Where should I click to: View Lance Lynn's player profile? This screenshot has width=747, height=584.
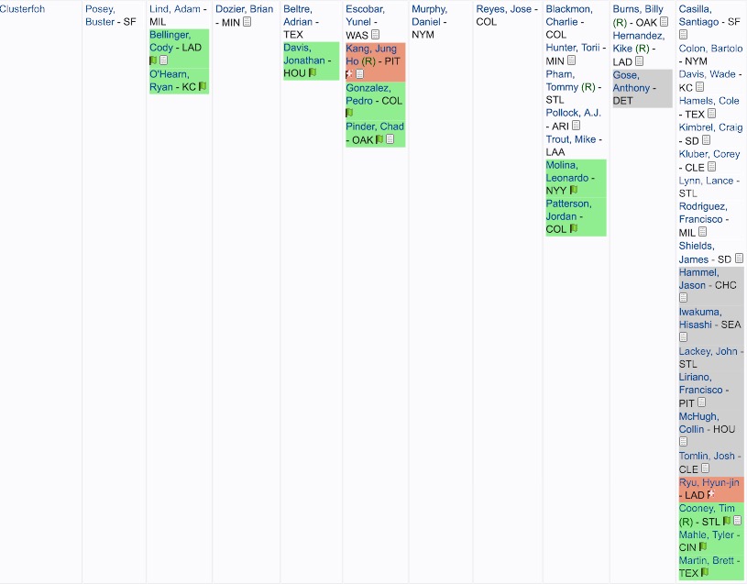(706, 181)
